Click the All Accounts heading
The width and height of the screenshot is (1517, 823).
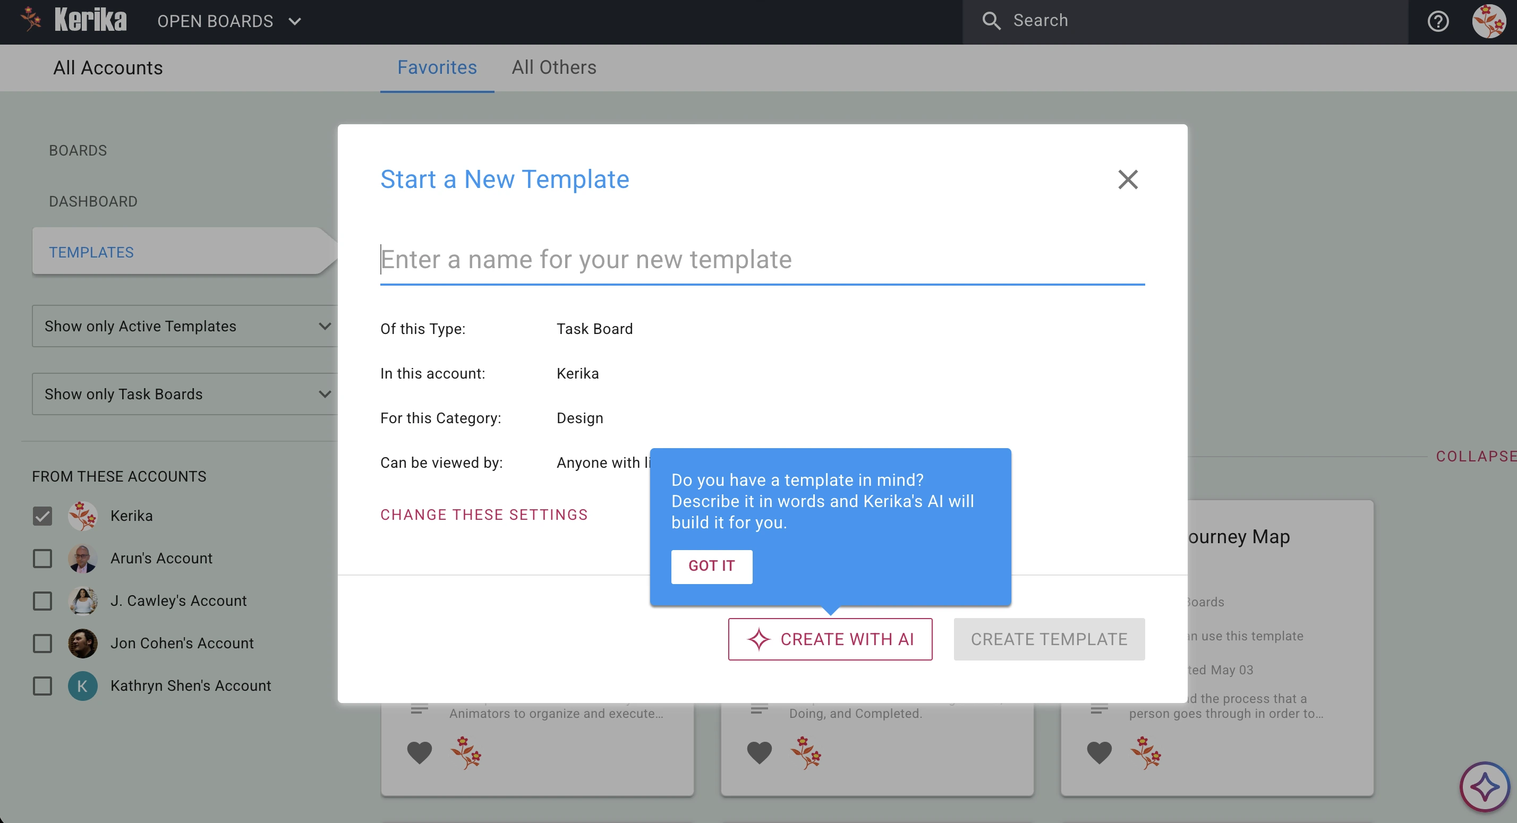click(x=108, y=68)
